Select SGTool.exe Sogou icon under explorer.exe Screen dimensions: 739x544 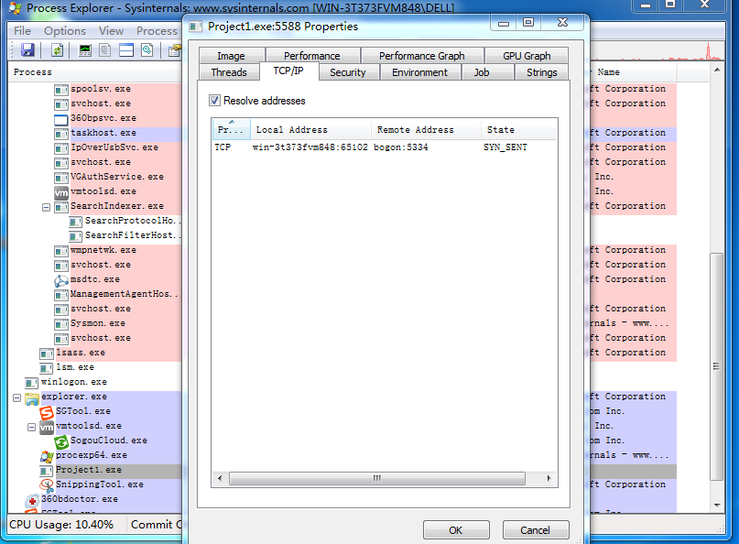coord(46,411)
